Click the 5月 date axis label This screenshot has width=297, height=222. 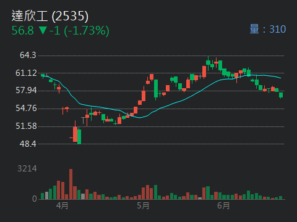coord(143,205)
